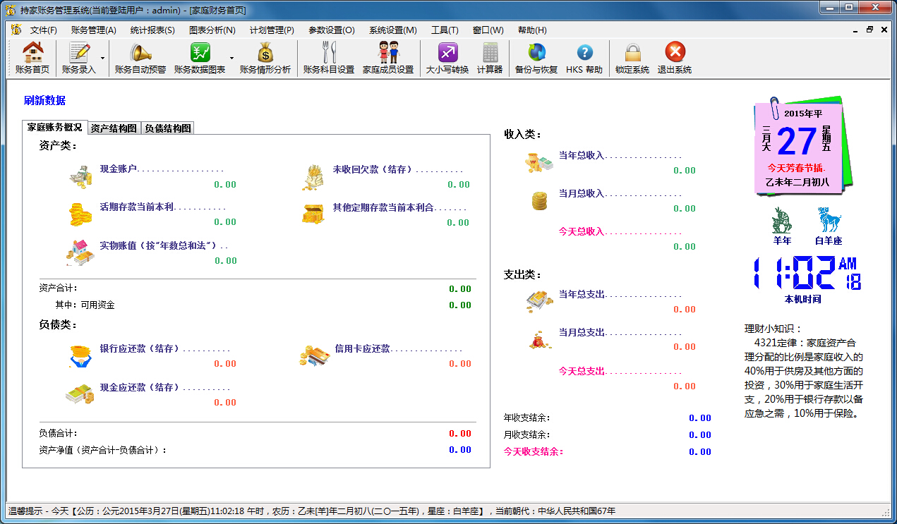Lock the system with 锁定系统
The image size is (897, 524).
(634, 56)
